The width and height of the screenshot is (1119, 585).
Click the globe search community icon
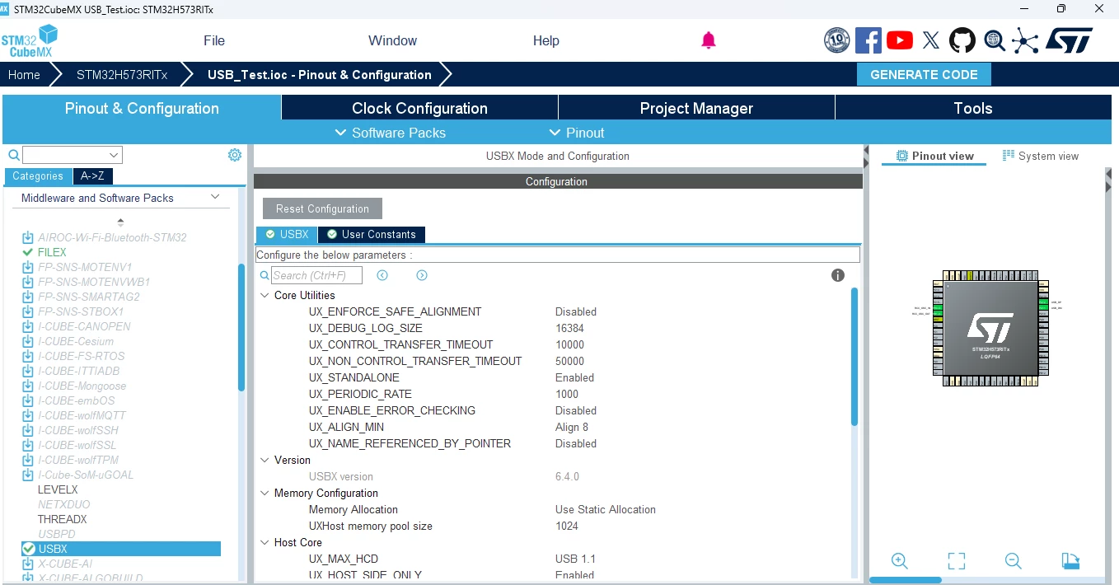(x=995, y=40)
